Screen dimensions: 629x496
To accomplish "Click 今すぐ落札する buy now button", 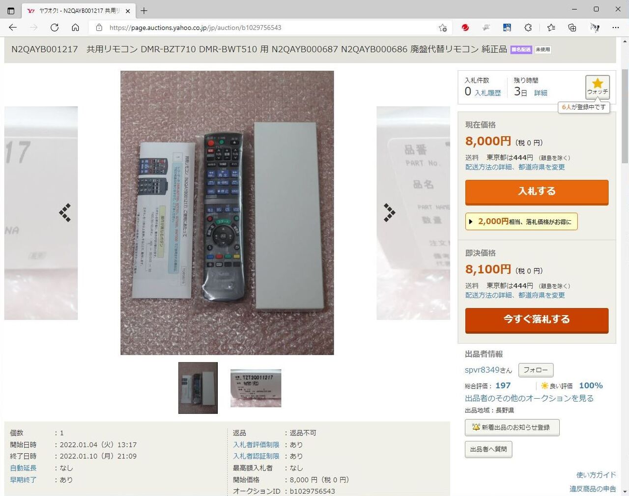I will click(x=537, y=320).
